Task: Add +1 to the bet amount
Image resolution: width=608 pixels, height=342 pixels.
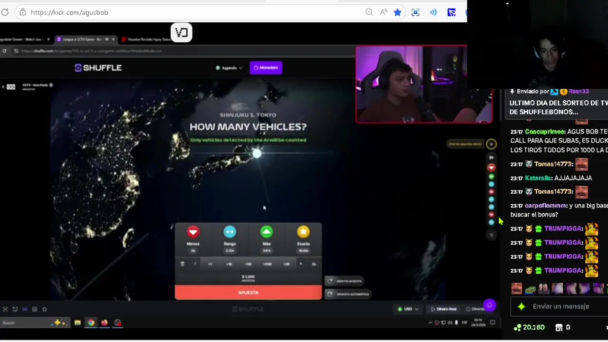Action: coord(210,264)
